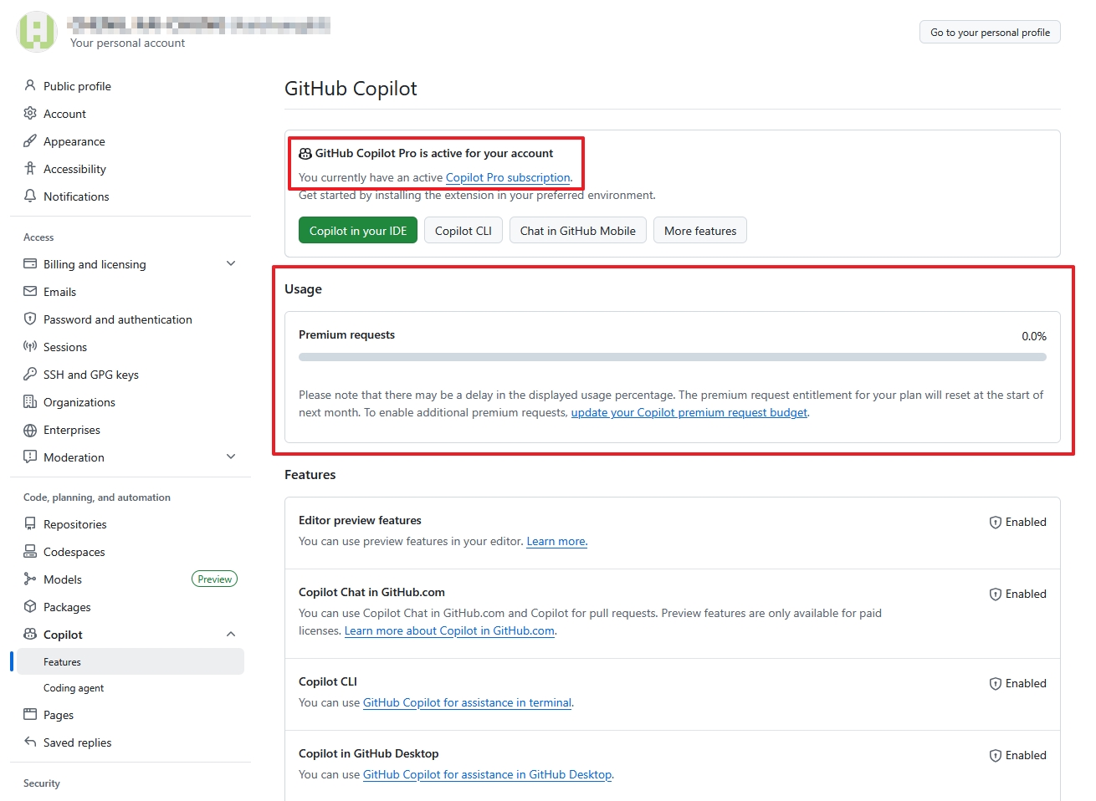Click the Password shield lock icon
The width and height of the screenshot is (1096, 801).
30,319
